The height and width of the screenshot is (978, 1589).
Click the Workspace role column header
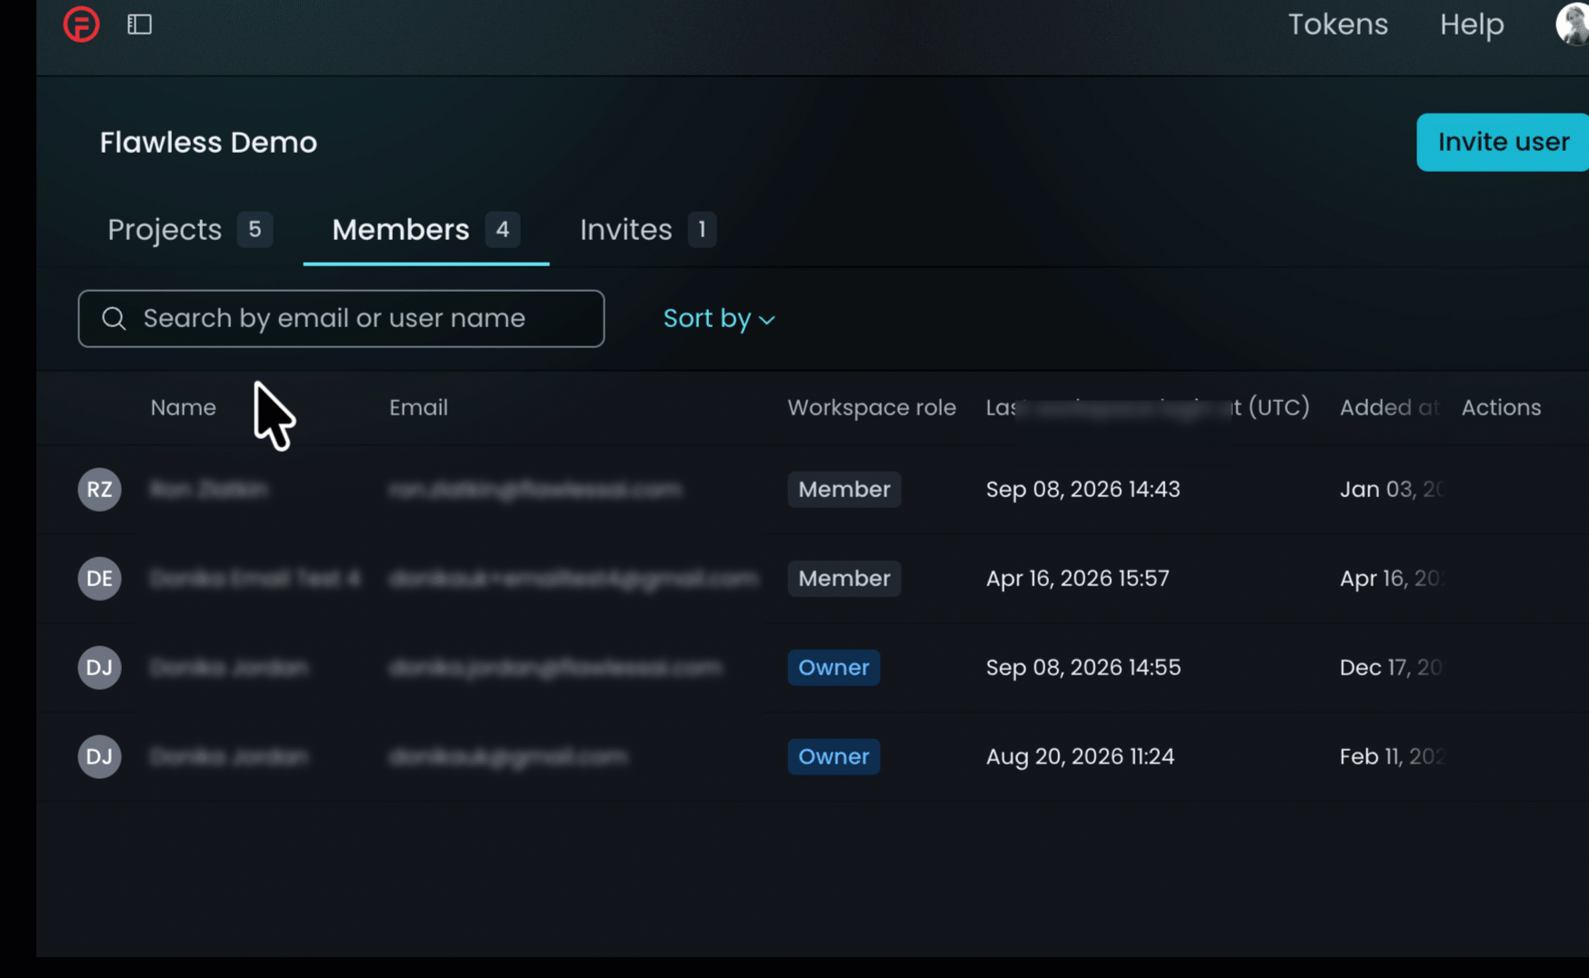(872, 407)
